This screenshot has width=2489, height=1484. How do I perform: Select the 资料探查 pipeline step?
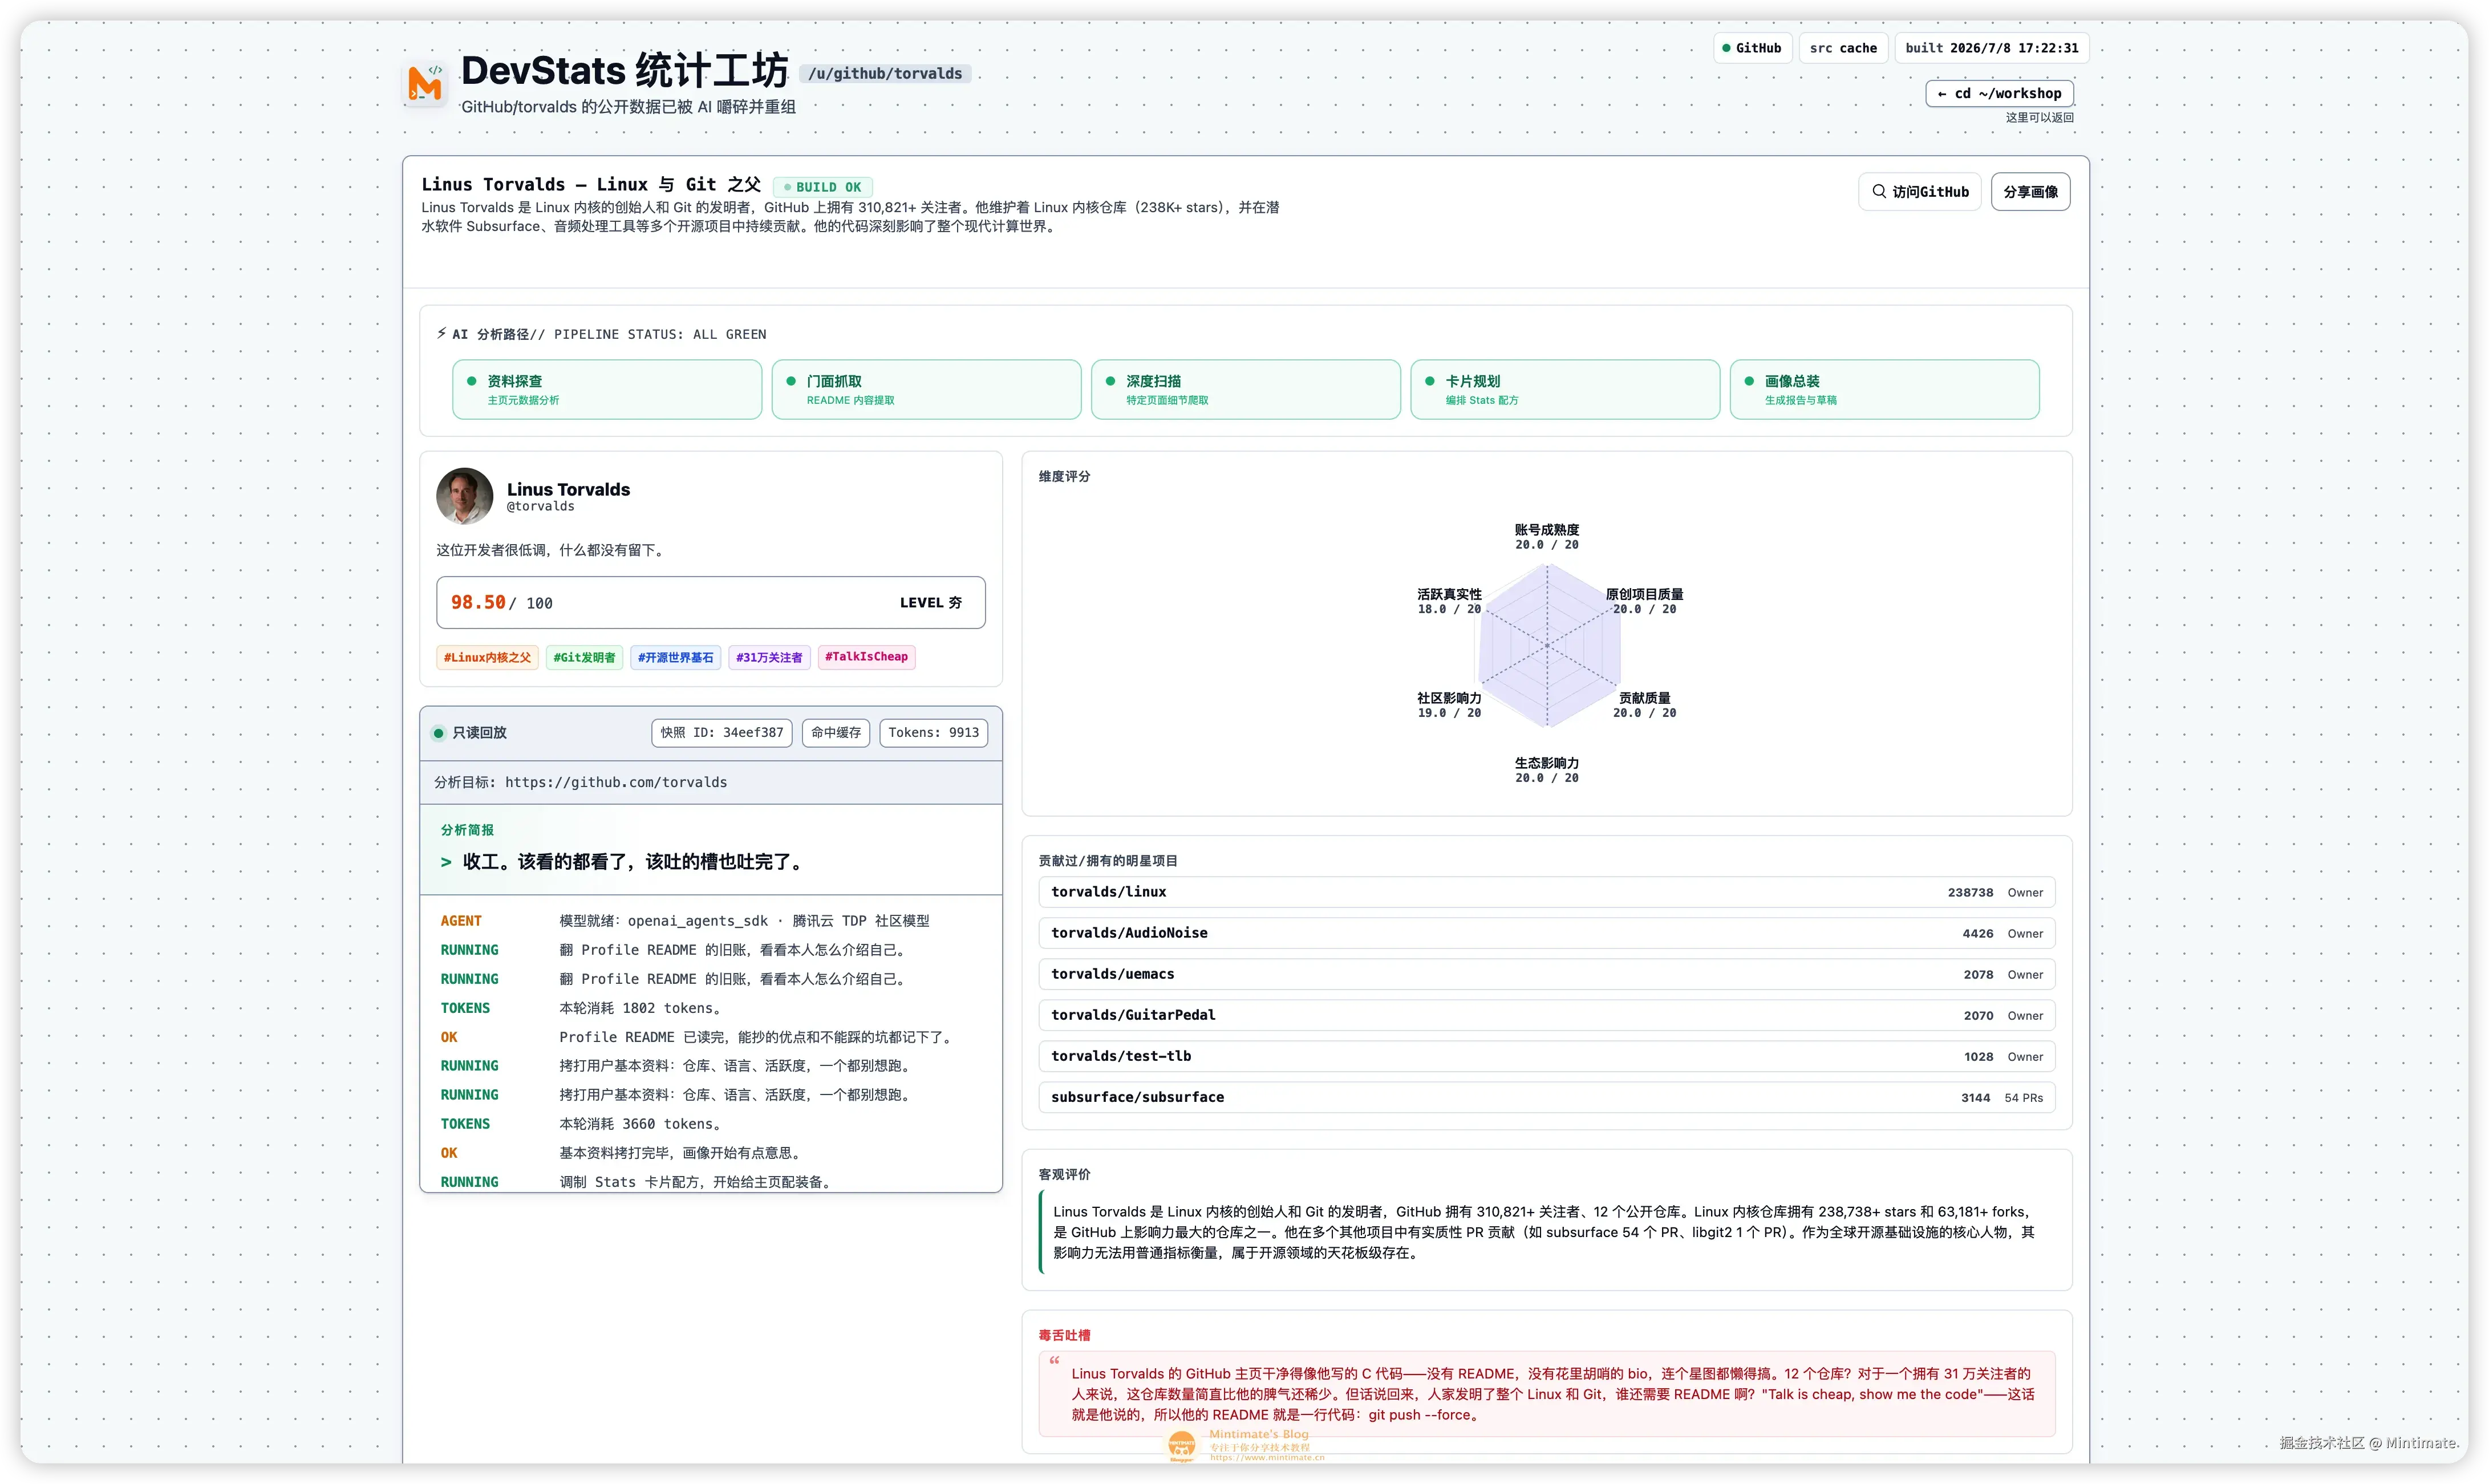coord(606,389)
